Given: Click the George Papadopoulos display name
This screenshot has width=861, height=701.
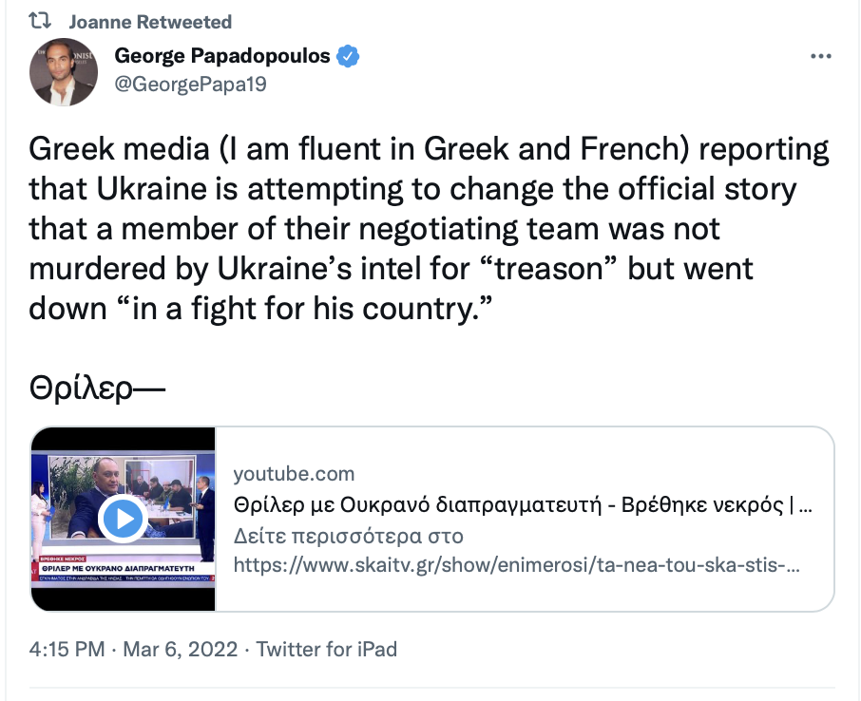Looking at the screenshot, I should click(x=221, y=55).
